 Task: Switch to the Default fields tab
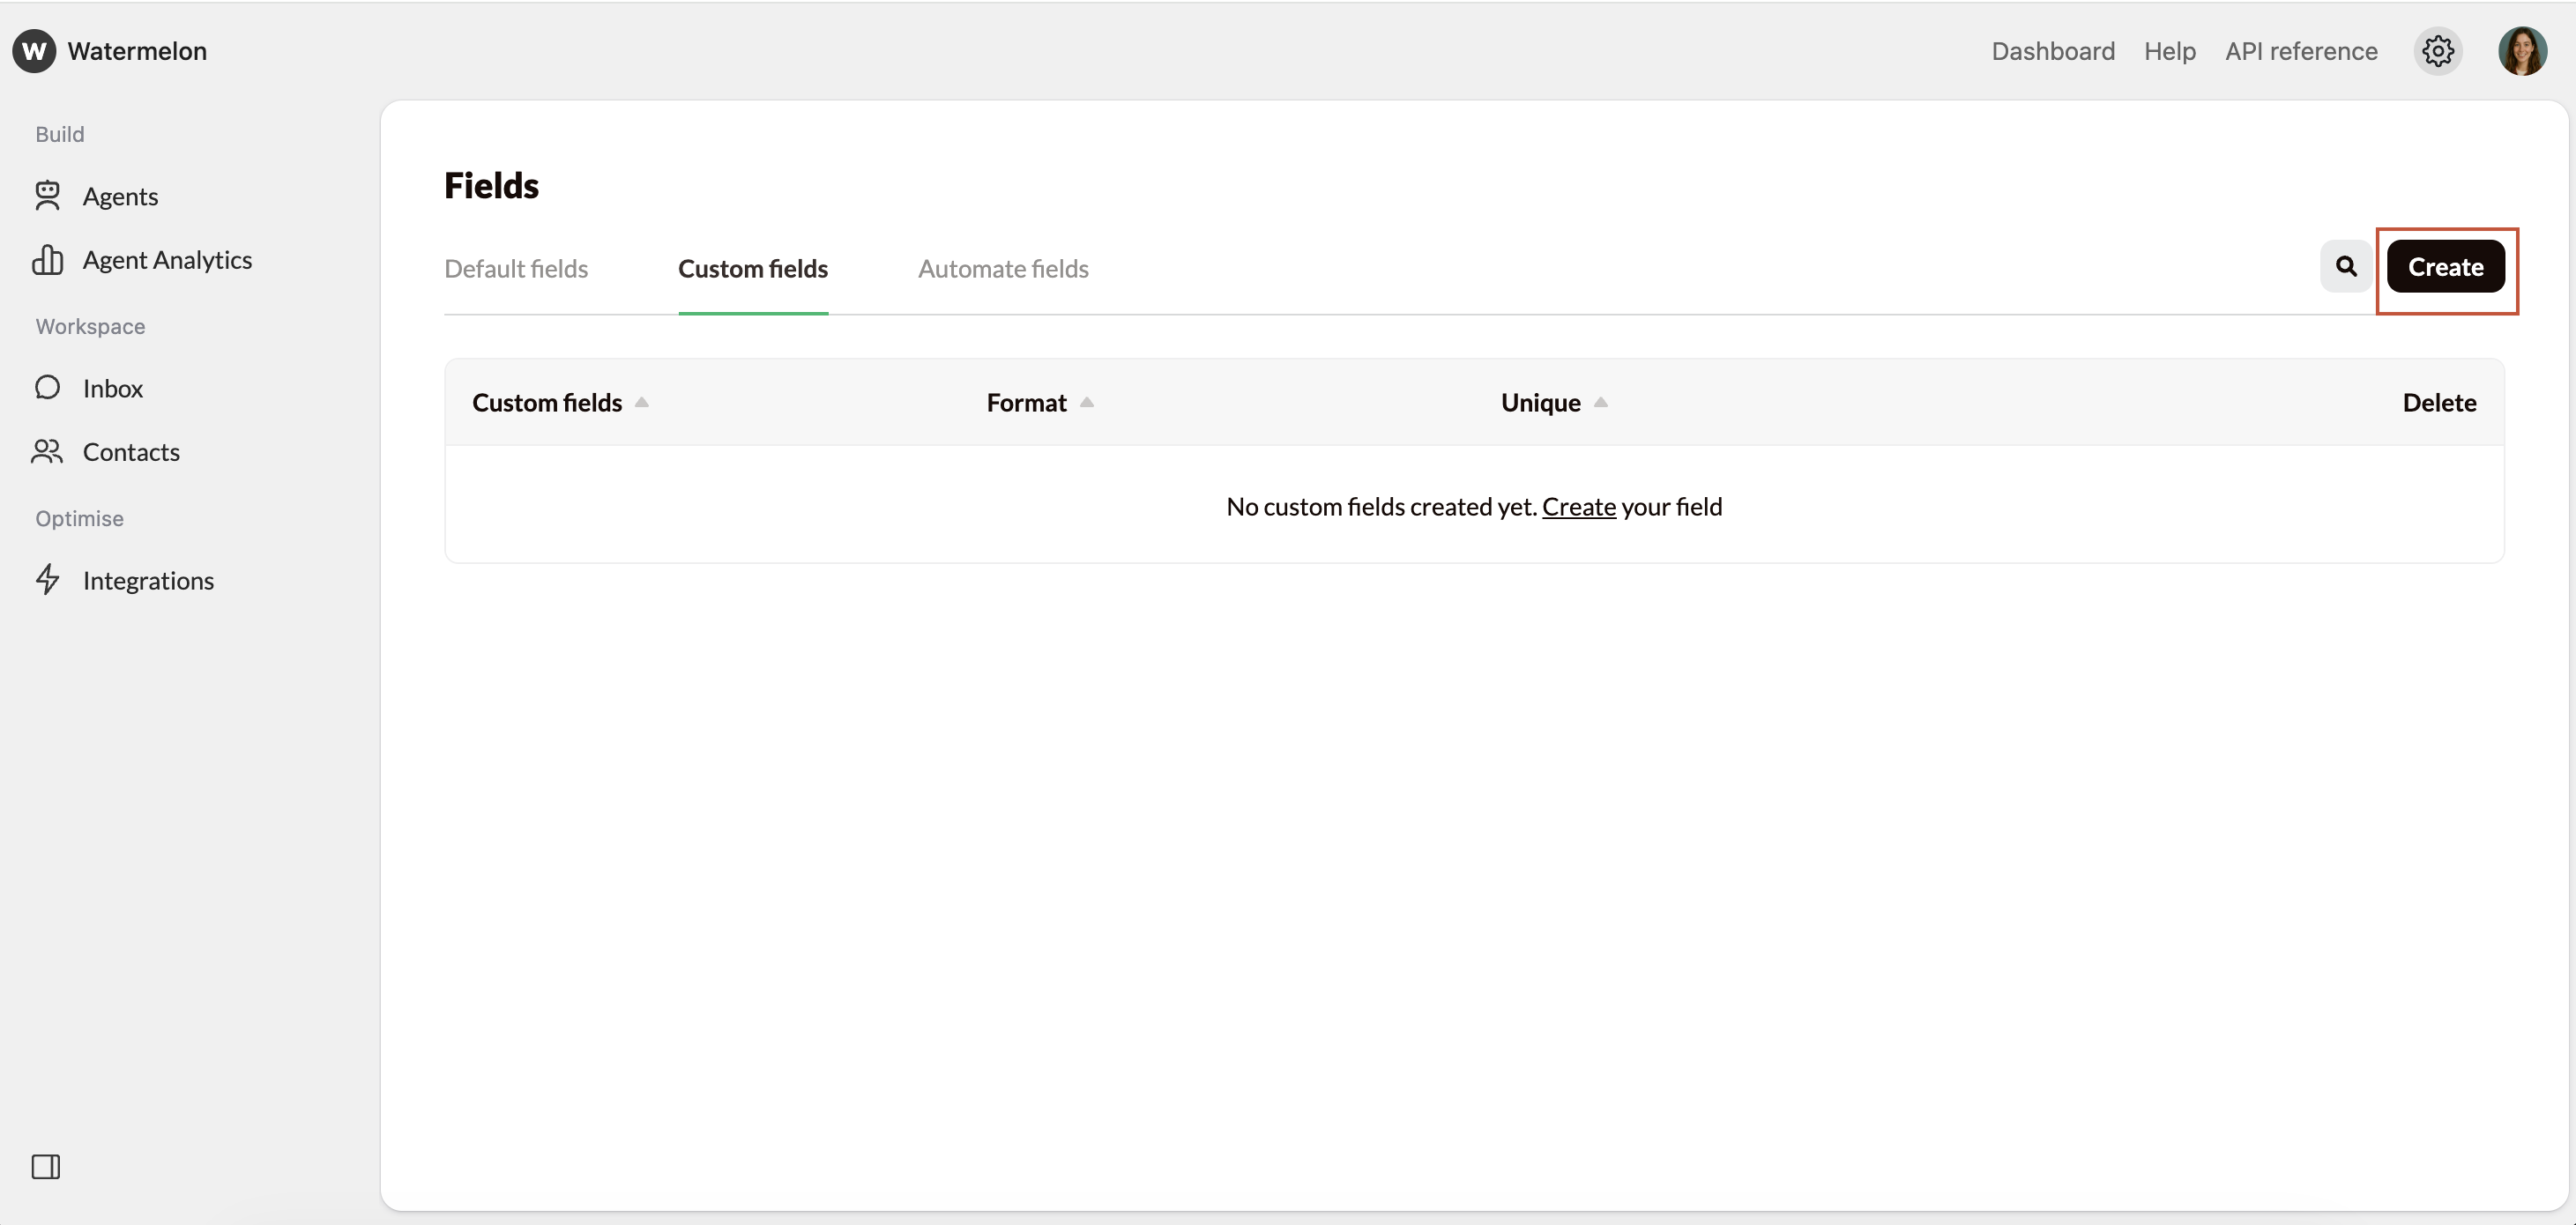(x=516, y=268)
